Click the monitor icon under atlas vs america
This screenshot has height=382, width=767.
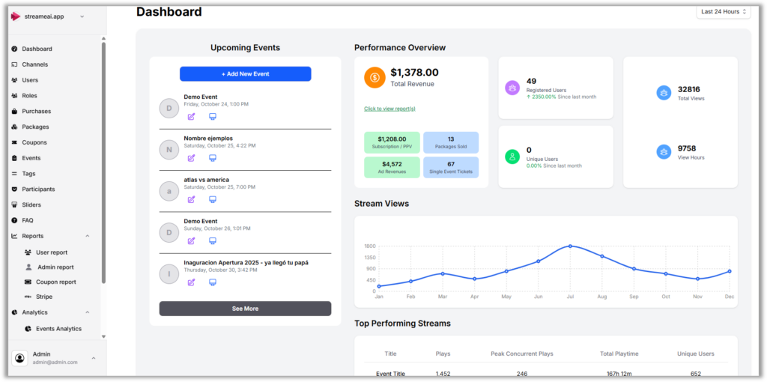213,199
